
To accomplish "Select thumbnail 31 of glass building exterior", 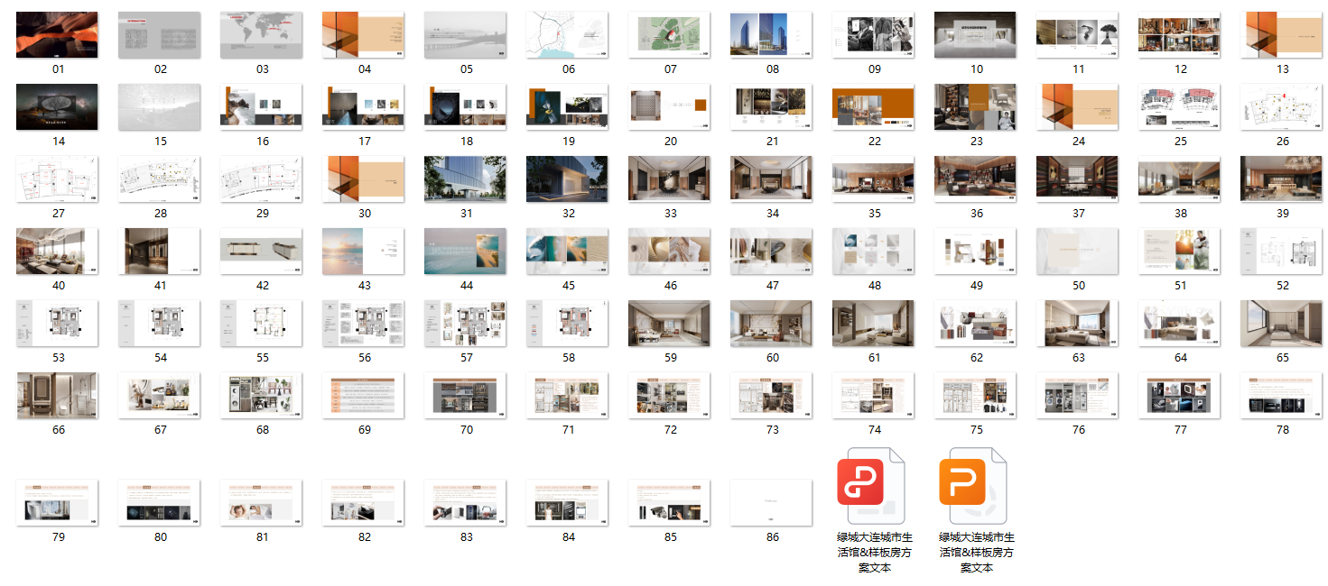I will [x=466, y=179].
